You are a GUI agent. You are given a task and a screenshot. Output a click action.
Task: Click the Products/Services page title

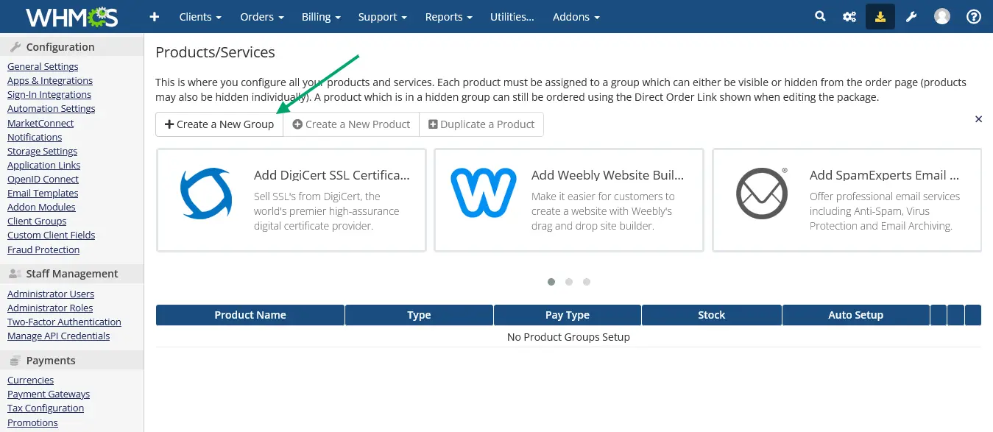pyautogui.click(x=215, y=52)
